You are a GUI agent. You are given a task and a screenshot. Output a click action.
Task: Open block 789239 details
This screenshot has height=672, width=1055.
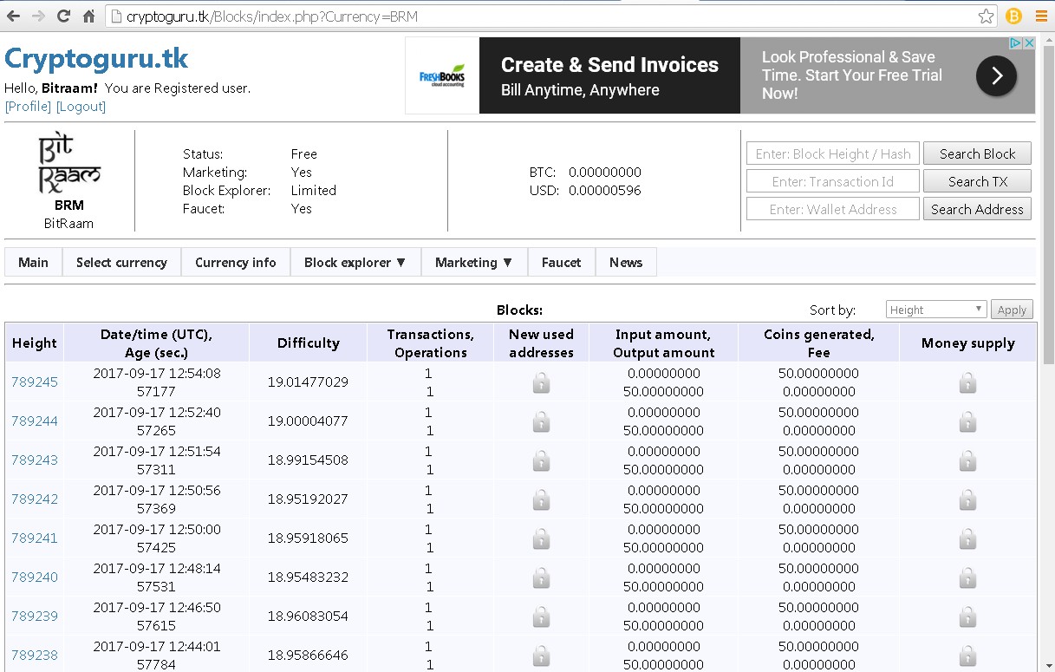click(35, 616)
